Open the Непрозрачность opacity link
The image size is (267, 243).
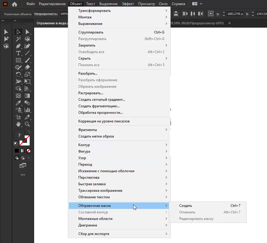pos(46,14)
